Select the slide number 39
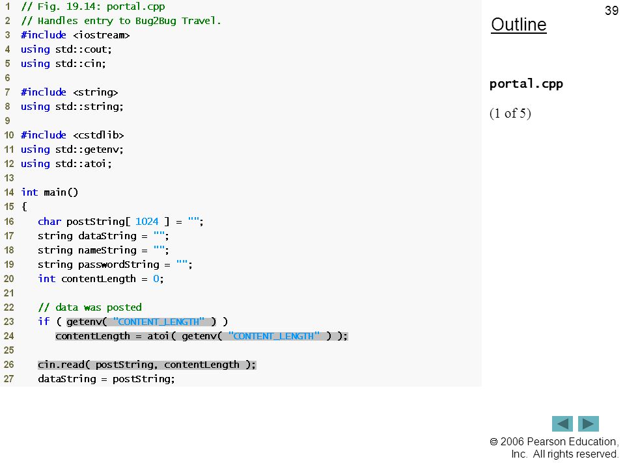This screenshot has height=468, width=625. pos(611,10)
